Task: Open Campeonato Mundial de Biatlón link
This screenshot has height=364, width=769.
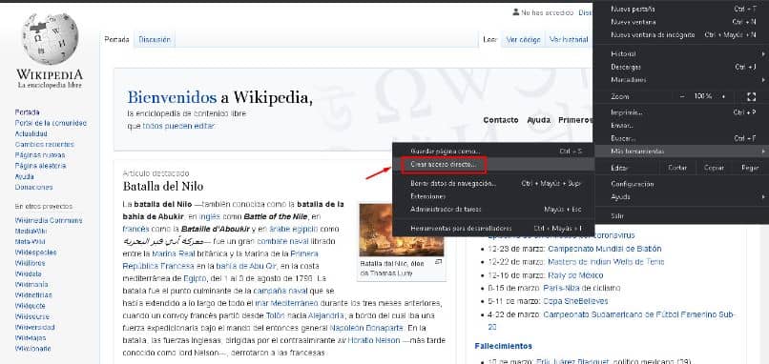Action: pyautogui.click(x=605, y=249)
